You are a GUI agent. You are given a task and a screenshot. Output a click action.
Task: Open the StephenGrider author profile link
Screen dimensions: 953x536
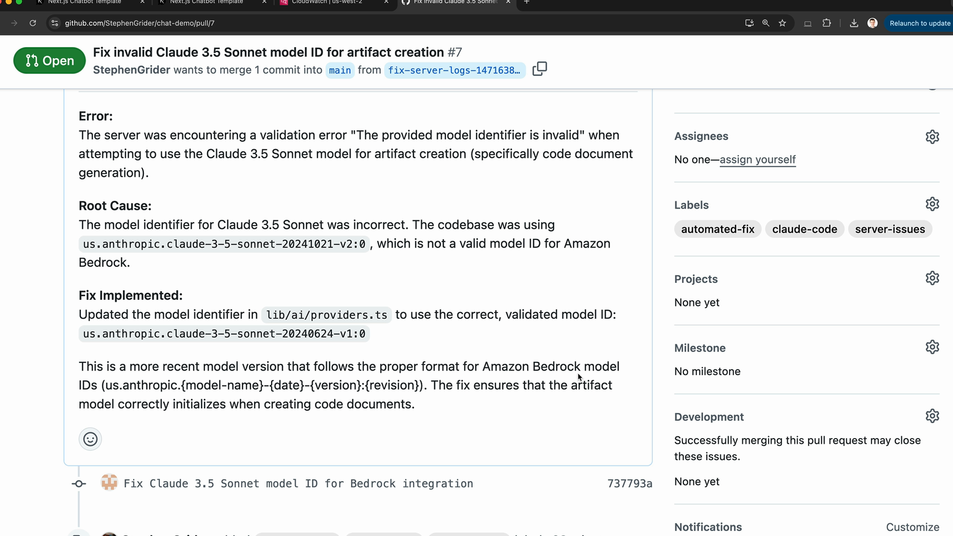coord(132,70)
